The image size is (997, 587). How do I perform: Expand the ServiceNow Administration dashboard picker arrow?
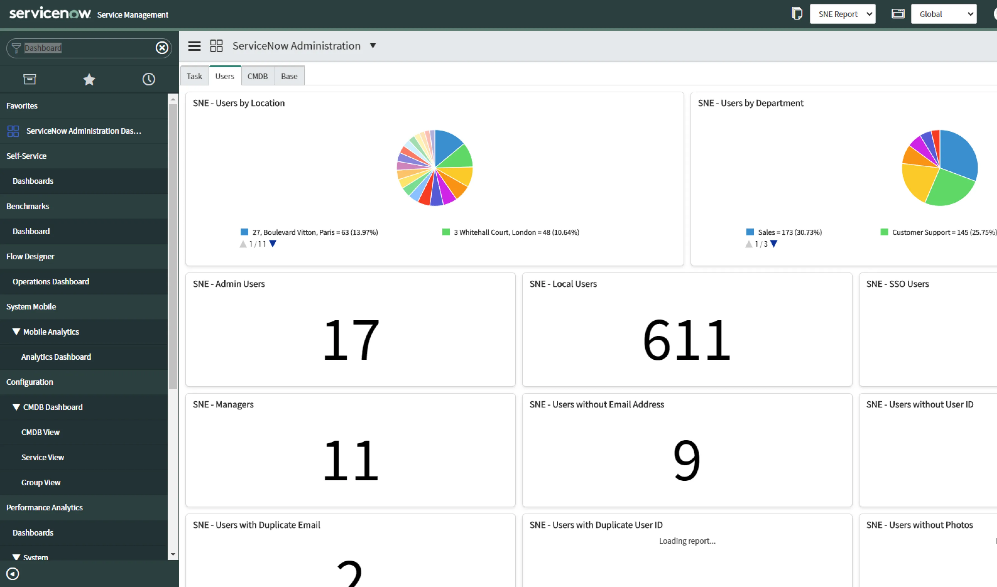pyautogui.click(x=372, y=46)
